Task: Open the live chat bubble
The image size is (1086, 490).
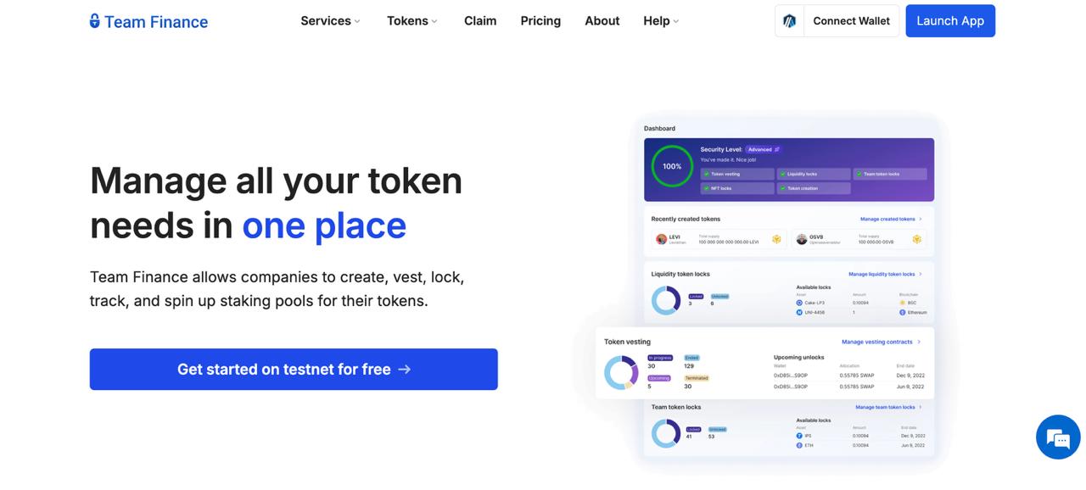Action: click(1057, 437)
